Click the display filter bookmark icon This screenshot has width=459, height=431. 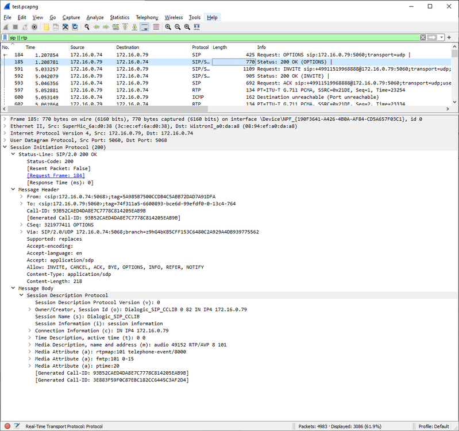[5, 37]
